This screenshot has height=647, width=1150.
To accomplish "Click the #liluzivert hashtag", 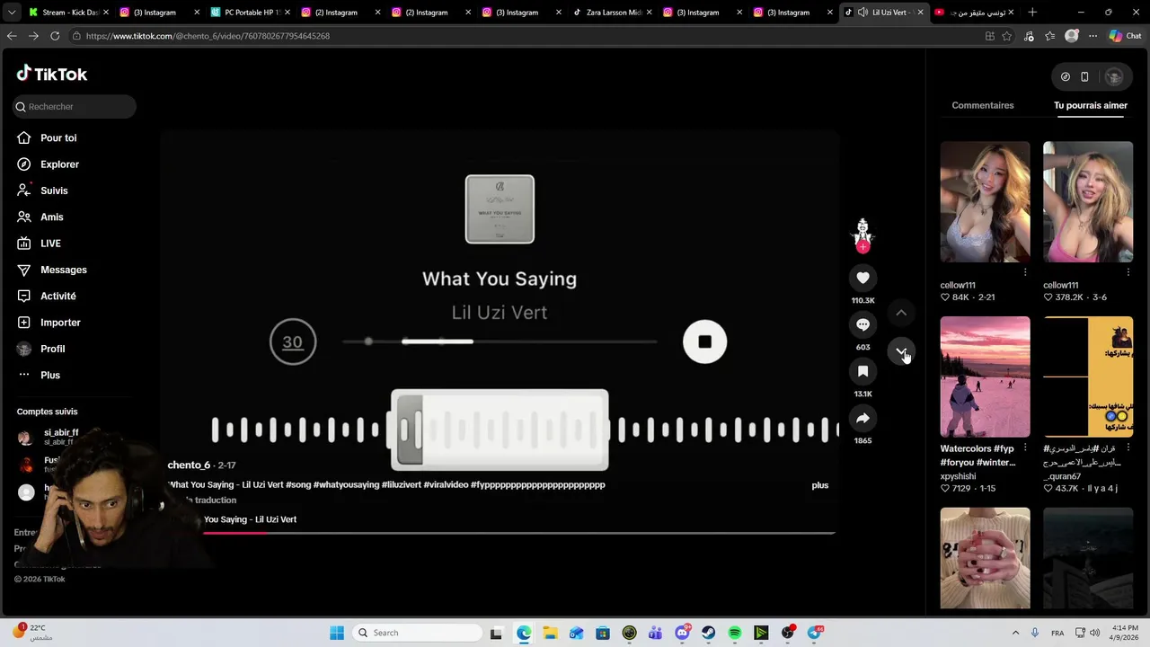I will point(401,485).
